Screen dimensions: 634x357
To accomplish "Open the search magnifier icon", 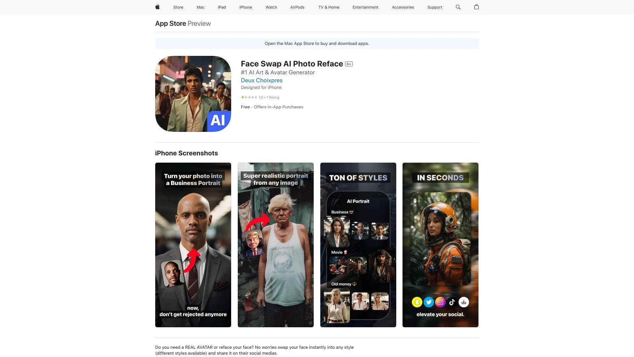I will pos(458,7).
